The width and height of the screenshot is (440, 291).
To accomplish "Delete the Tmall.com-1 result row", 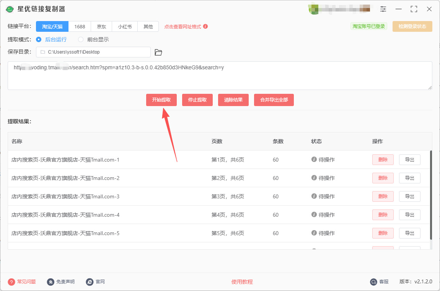I will point(383,160).
